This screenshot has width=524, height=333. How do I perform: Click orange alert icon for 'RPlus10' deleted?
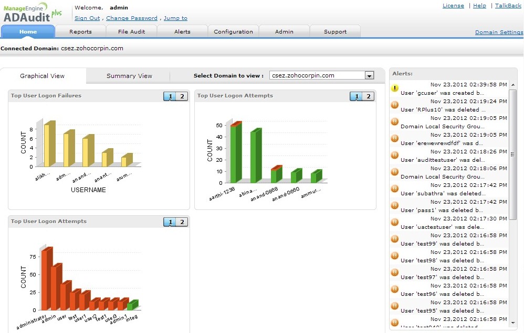(x=395, y=105)
